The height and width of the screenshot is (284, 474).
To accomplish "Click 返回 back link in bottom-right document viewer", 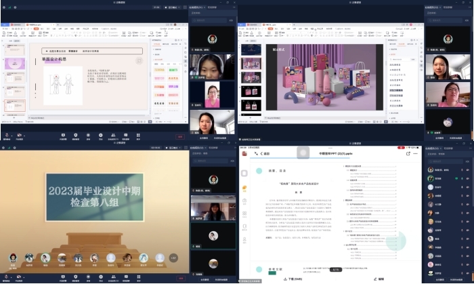I will [x=265, y=154].
